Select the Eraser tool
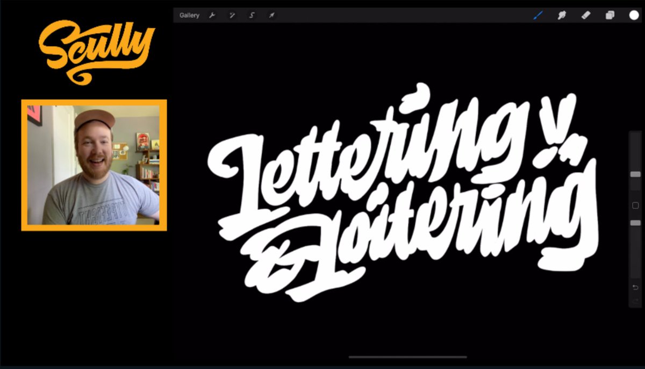This screenshot has height=369, width=645. (586, 15)
